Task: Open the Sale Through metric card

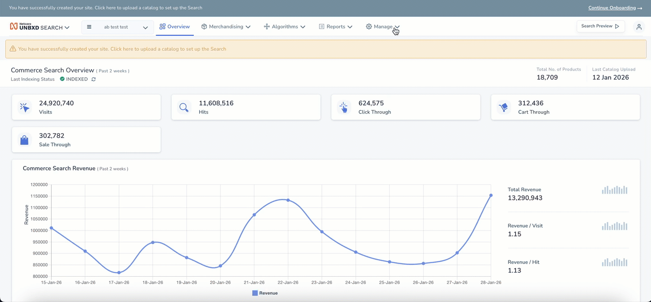Action: (x=86, y=140)
